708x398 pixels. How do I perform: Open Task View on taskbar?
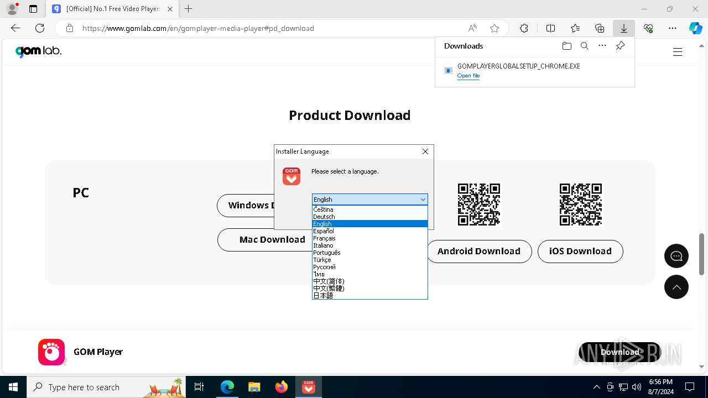click(x=200, y=387)
